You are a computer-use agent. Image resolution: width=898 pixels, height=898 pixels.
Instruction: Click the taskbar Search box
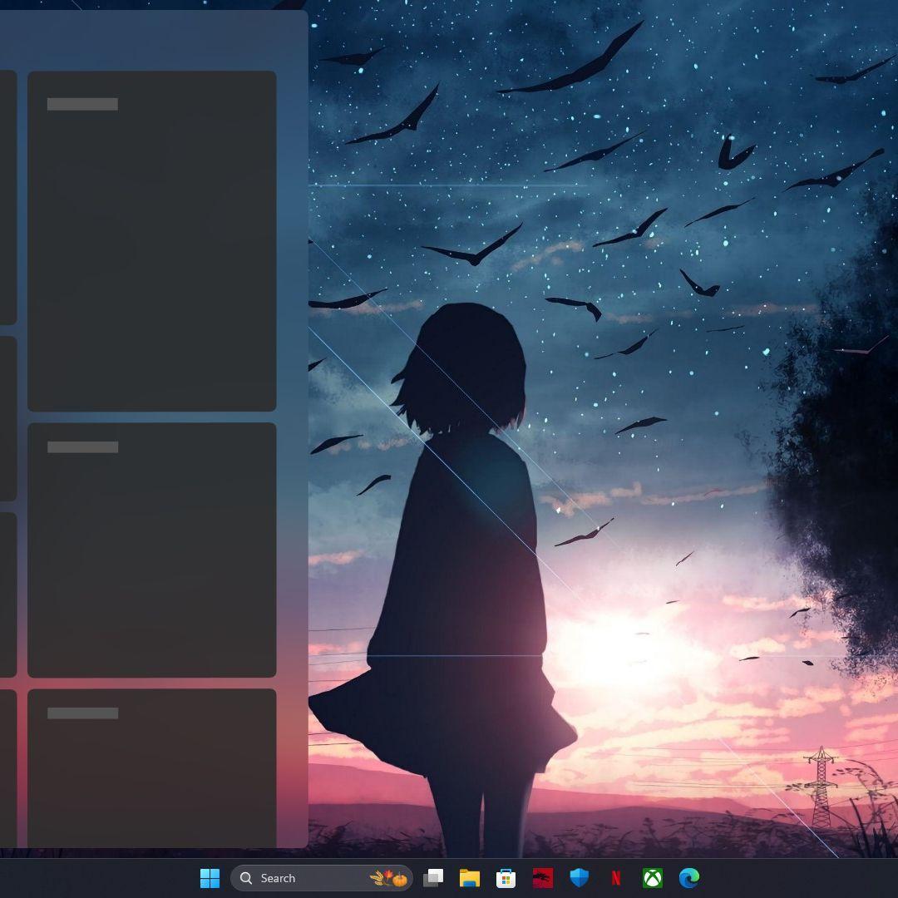(x=321, y=878)
